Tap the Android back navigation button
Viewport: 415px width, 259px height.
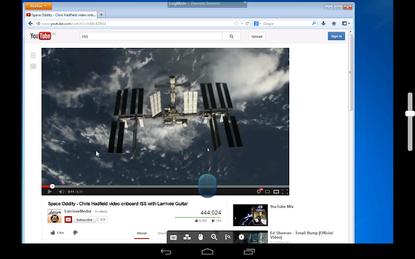(166, 252)
